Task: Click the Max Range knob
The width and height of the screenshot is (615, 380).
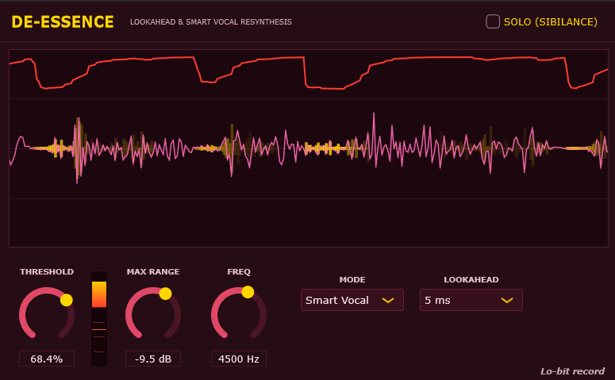Action: click(153, 313)
